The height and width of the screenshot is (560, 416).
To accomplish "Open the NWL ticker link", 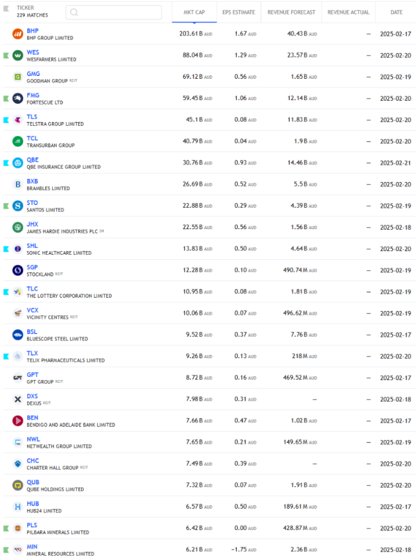I will pos(33,439).
